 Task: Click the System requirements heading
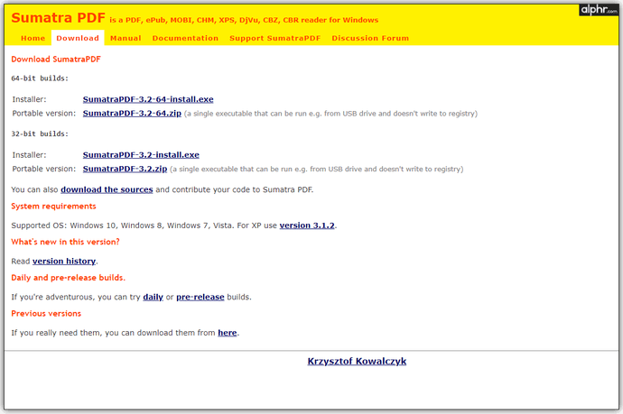coord(53,207)
